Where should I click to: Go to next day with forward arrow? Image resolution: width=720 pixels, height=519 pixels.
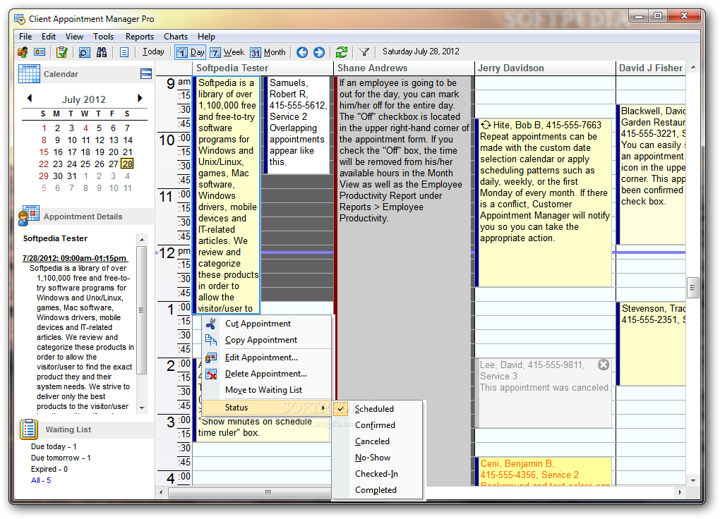coord(319,52)
